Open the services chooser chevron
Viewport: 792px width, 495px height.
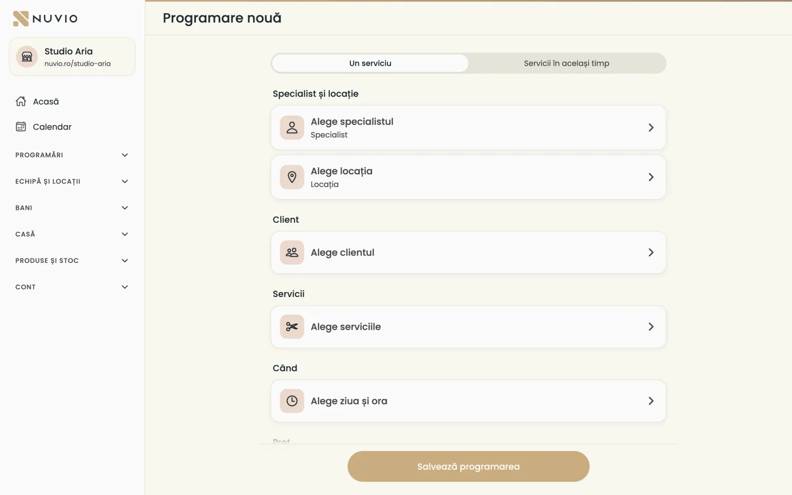651,327
